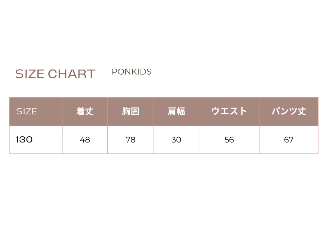Image resolution: width=335 pixels, height=251 pixels.
Task: Click the first S of SIZE CHART title
Action: [x=19, y=74]
